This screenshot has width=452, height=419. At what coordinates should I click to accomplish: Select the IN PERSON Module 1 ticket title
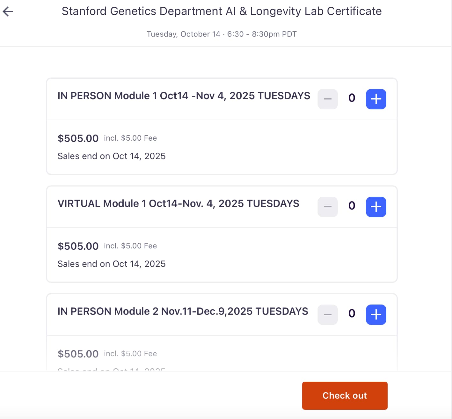point(184,96)
